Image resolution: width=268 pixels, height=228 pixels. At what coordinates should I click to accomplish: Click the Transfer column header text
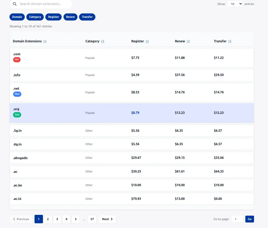click(x=220, y=41)
